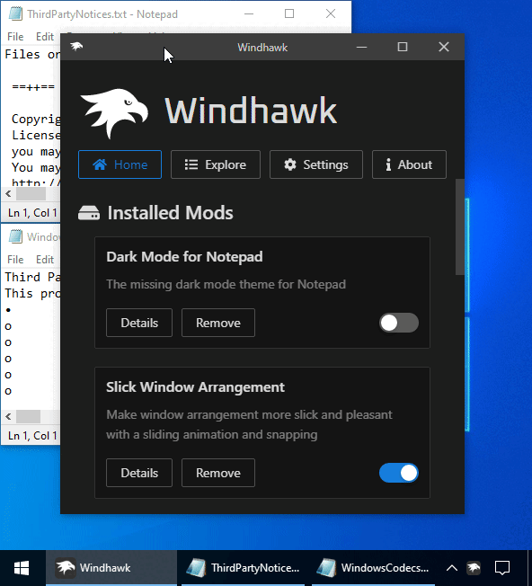Minimize the Windhawk window
This screenshot has width=532, height=586.
(x=361, y=47)
